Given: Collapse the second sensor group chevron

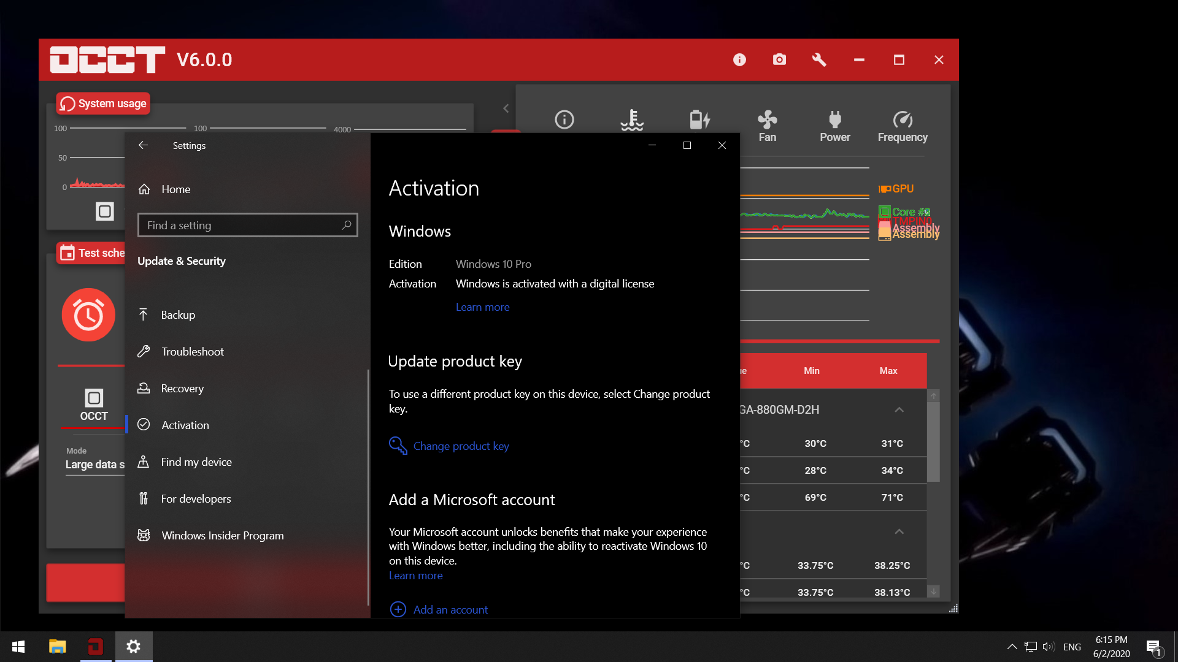Looking at the screenshot, I should point(899,531).
